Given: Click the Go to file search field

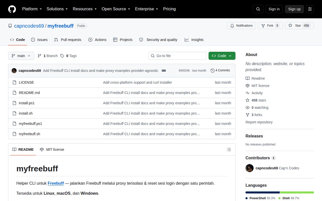Looking at the screenshot, I should click(x=177, y=56).
